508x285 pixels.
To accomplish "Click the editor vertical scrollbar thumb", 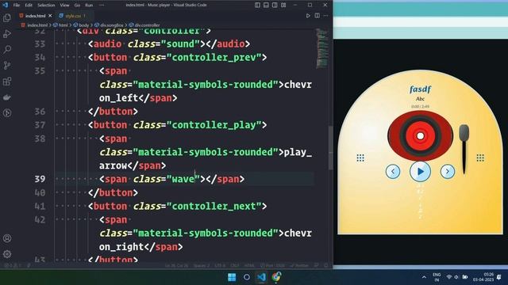I will pyautogui.click(x=330, y=148).
